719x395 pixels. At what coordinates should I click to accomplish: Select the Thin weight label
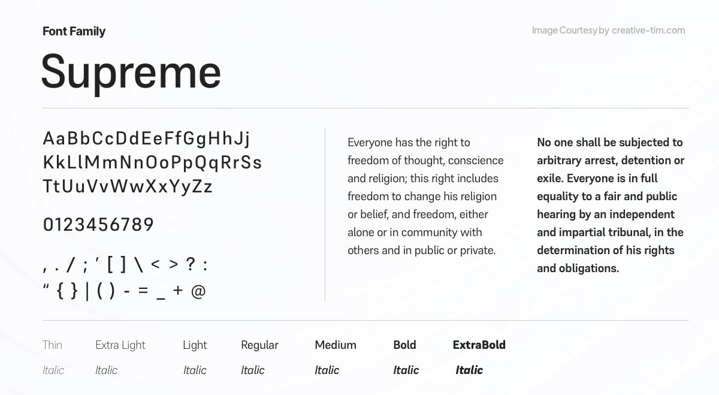(x=52, y=345)
